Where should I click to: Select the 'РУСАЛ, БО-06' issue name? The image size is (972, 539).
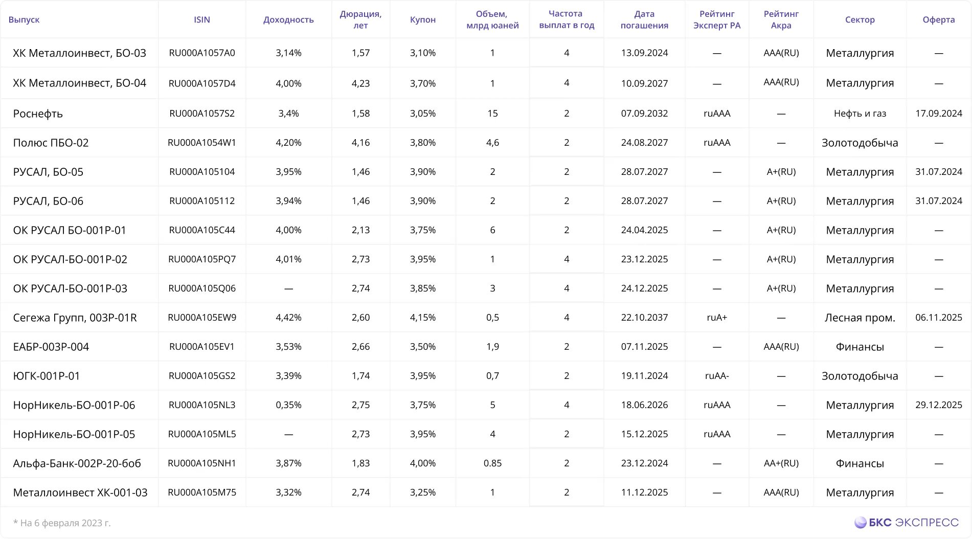coord(48,201)
